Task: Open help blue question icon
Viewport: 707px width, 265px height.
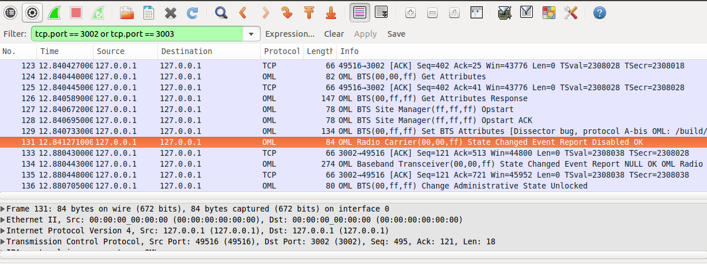Action: pos(600,12)
